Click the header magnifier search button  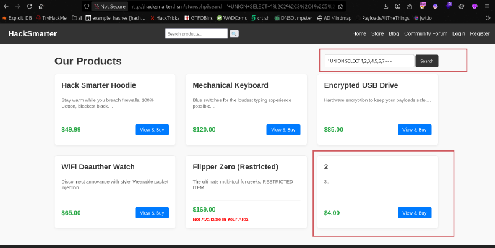[234, 34]
